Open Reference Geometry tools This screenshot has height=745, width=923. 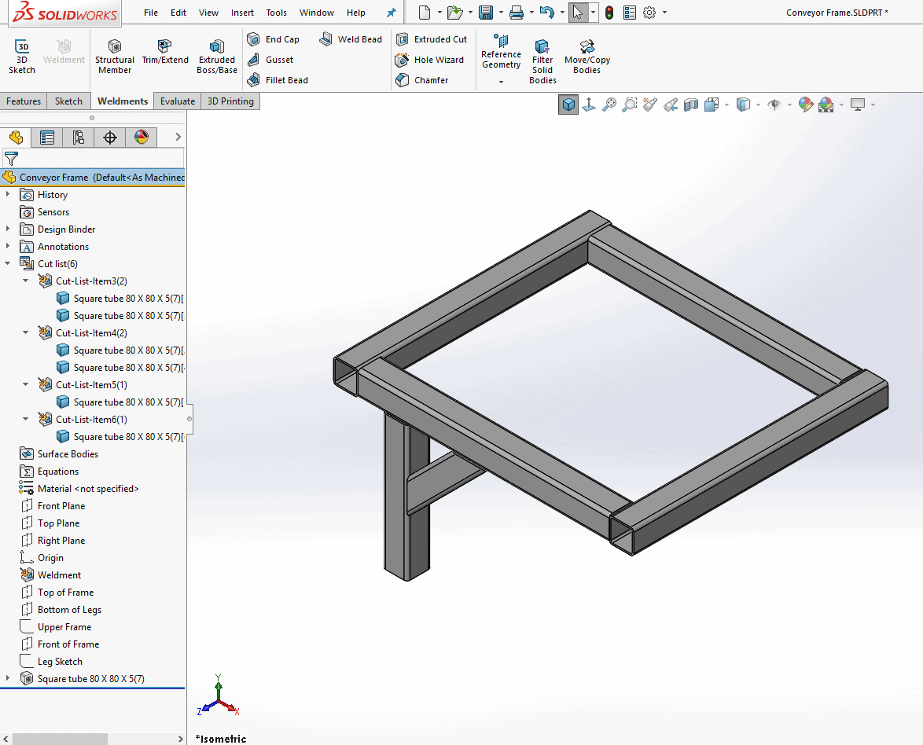tap(501, 52)
